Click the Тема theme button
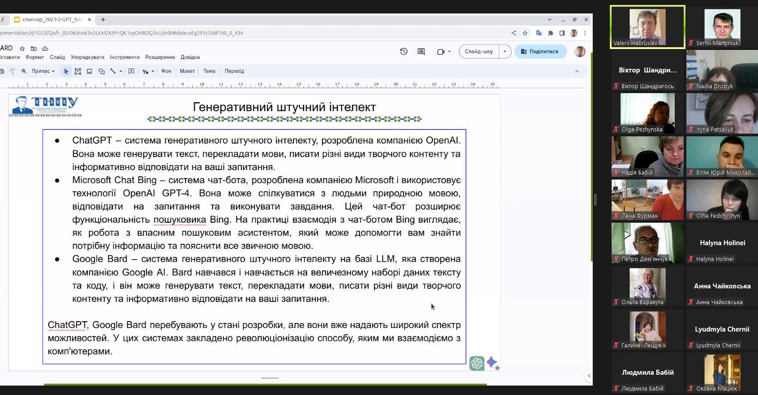Image resolution: width=758 pixels, height=395 pixels. [209, 71]
